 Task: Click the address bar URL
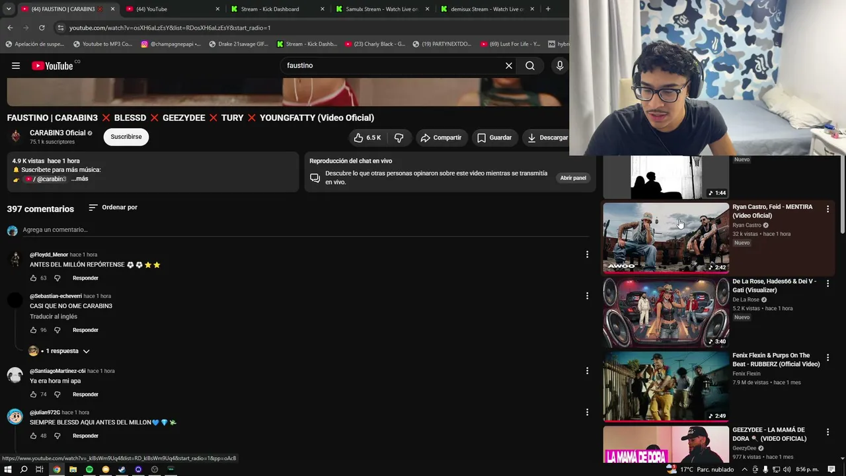[x=170, y=28]
